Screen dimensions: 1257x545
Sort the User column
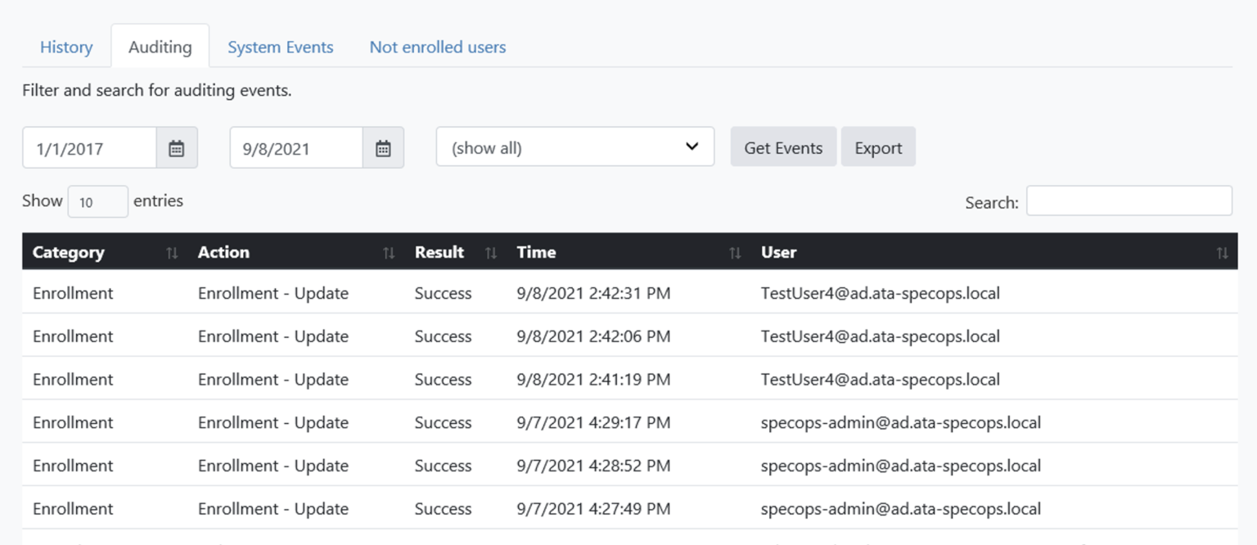1222,252
